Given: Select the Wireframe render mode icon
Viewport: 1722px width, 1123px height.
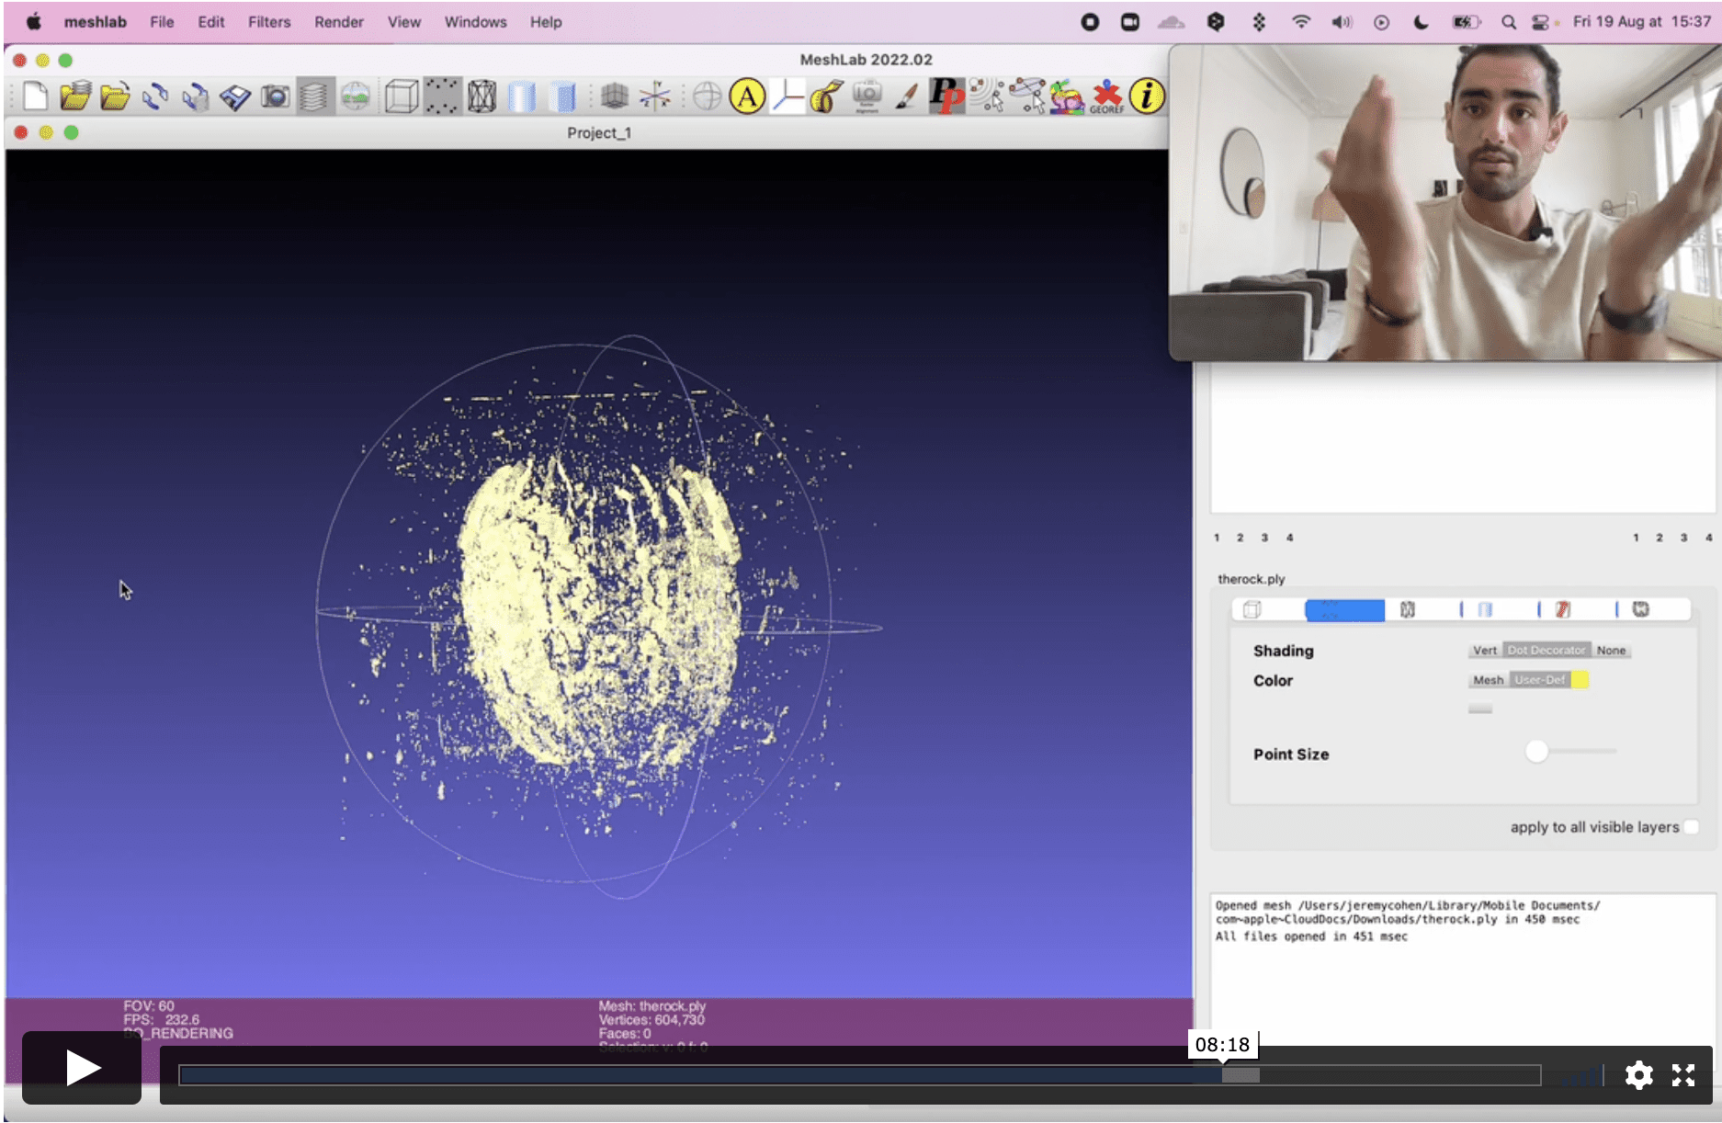Looking at the screenshot, I should [x=481, y=96].
